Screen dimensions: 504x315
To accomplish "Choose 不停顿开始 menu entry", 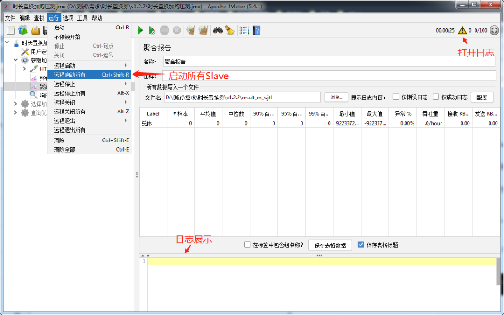I will point(89,37).
